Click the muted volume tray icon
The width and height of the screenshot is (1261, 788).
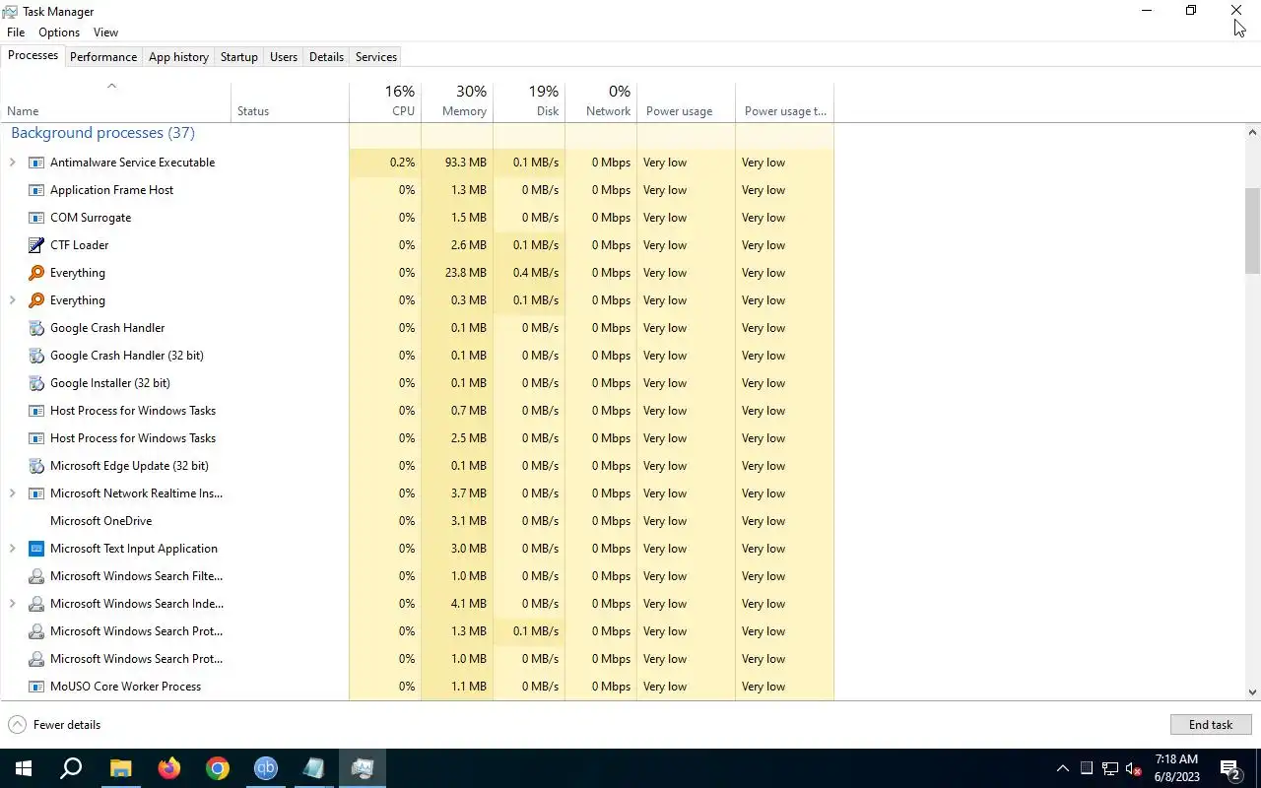[1134, 768]
